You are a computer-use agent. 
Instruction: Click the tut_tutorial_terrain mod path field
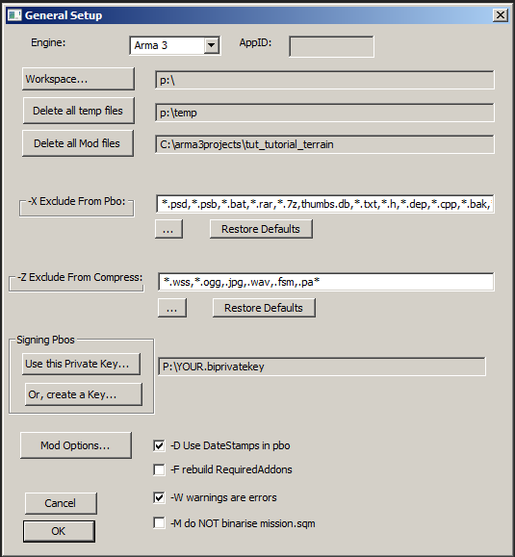[x=324, y=144]
